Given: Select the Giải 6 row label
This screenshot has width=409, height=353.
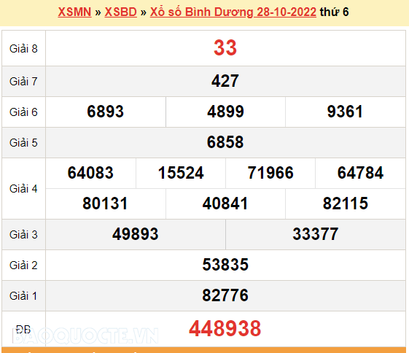Looking at the screenshot, I should point(23,112).
